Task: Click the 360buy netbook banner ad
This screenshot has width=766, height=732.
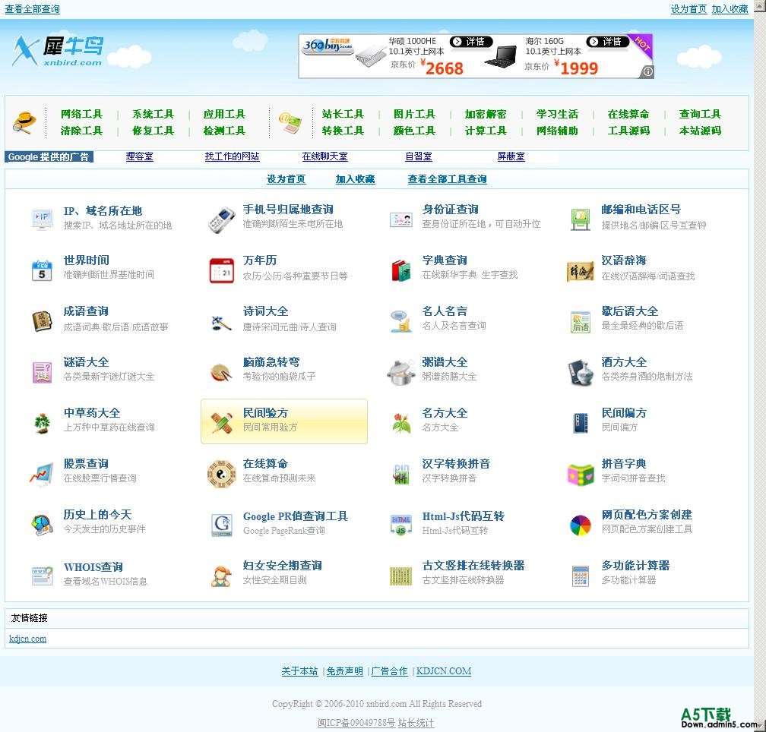Action: tap(476, 55)
